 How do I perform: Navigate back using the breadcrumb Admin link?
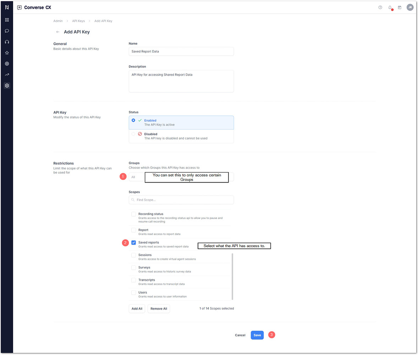click(58, 21)
